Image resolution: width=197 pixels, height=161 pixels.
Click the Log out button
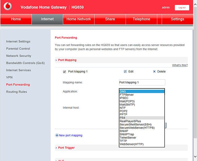[182, 7]
